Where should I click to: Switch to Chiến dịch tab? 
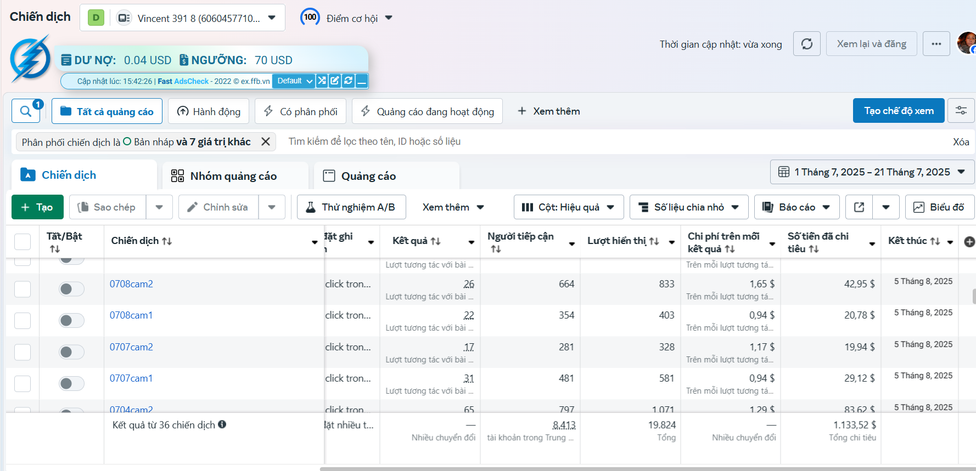click(x=84, y=175)
